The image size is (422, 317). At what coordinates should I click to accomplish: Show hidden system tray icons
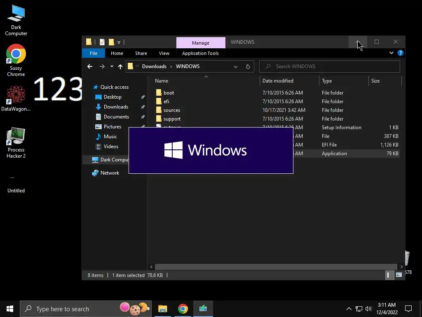(349, 309)
